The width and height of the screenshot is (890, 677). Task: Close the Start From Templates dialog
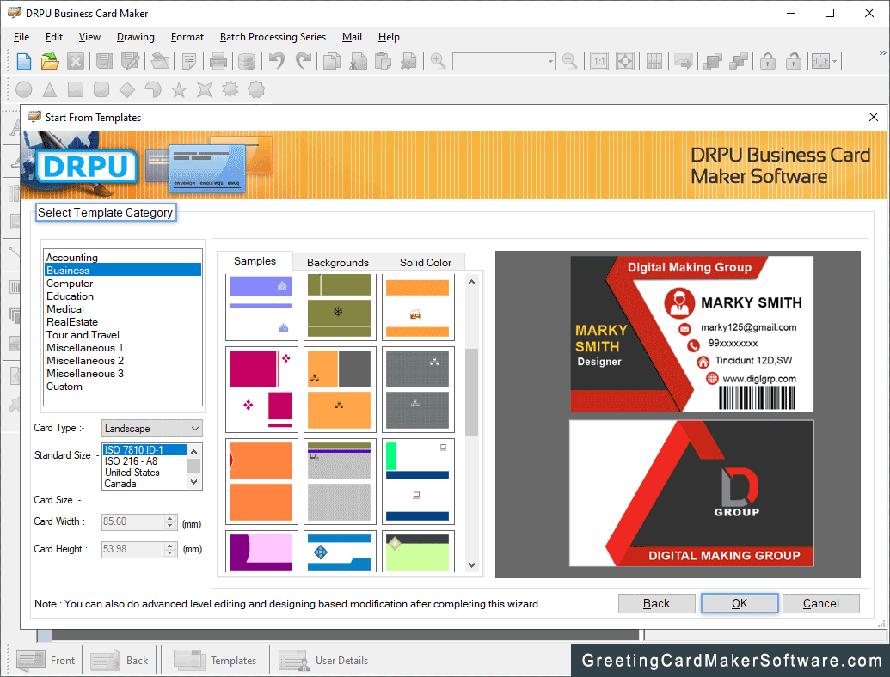coord(874,117)
